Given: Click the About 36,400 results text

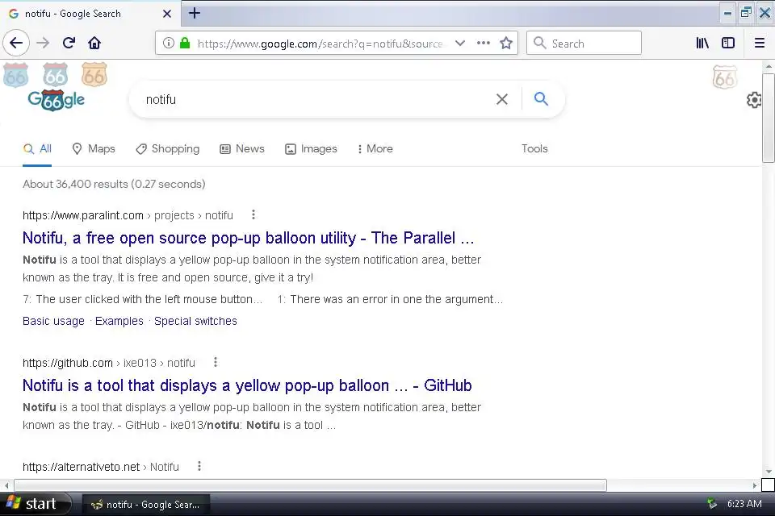Looking at the screenshot, I should tap(114, 184).
